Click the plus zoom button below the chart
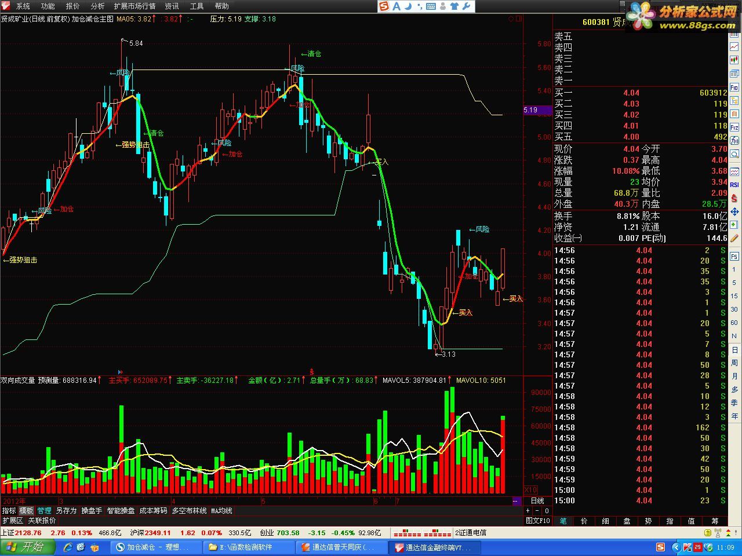The height and width of the screenshot is (556, 742). 528,511
